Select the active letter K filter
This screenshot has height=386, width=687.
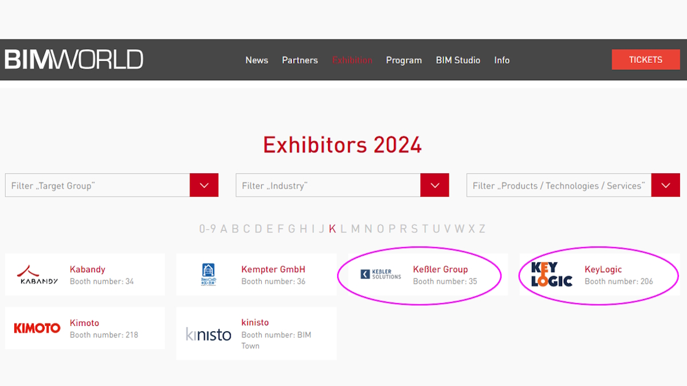coord(332,229)
